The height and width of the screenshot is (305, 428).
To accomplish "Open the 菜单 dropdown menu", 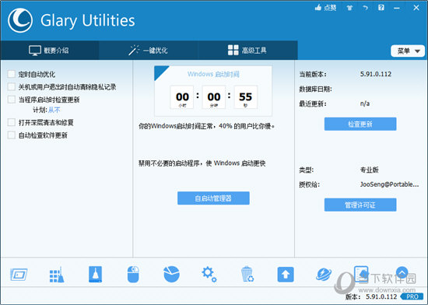I will [x=408, y=51].
